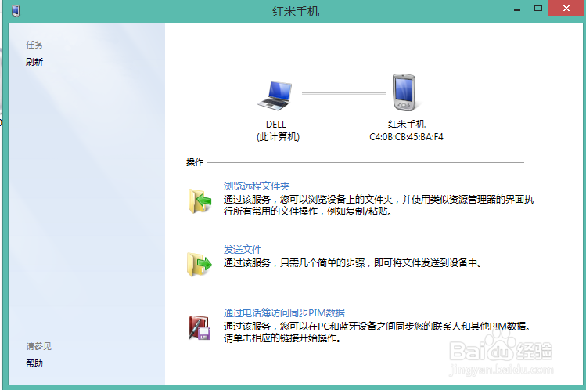Open 帮助 in the sidebar
586x390 pixels.
(34, 363)
